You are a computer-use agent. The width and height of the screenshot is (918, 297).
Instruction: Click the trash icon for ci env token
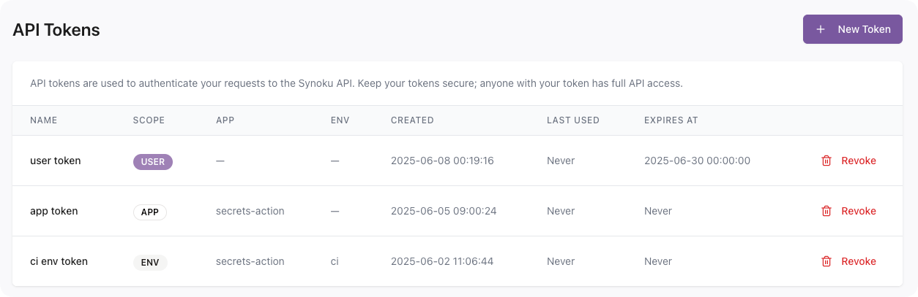tap(826, 261)
